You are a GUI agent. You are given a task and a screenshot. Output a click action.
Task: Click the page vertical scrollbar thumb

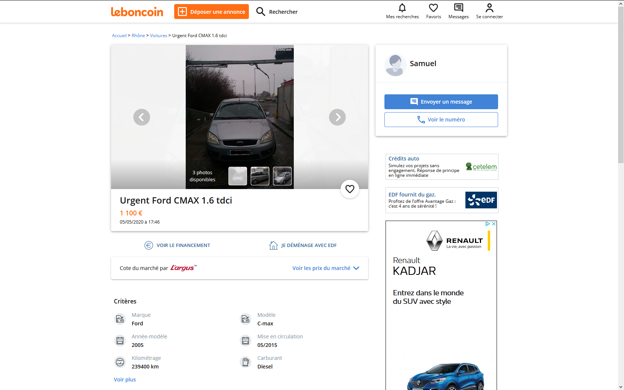(x=621, y=85)
